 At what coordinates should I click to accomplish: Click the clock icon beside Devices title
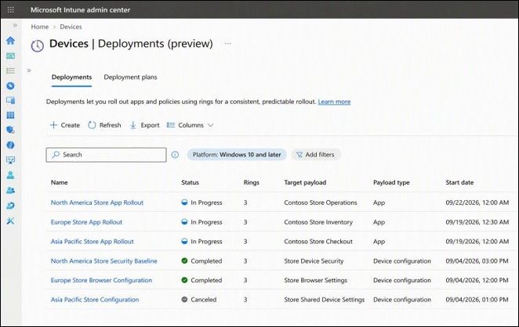[x=38, y=45]
